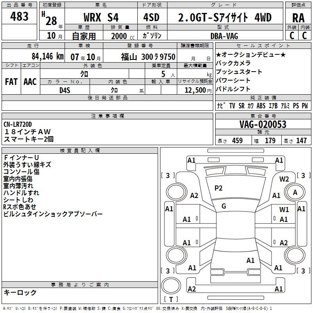This screenshot has height=313, width=313.
Task: Select sales point ★オークションデビュー★
Action: [x=251, y=54]
